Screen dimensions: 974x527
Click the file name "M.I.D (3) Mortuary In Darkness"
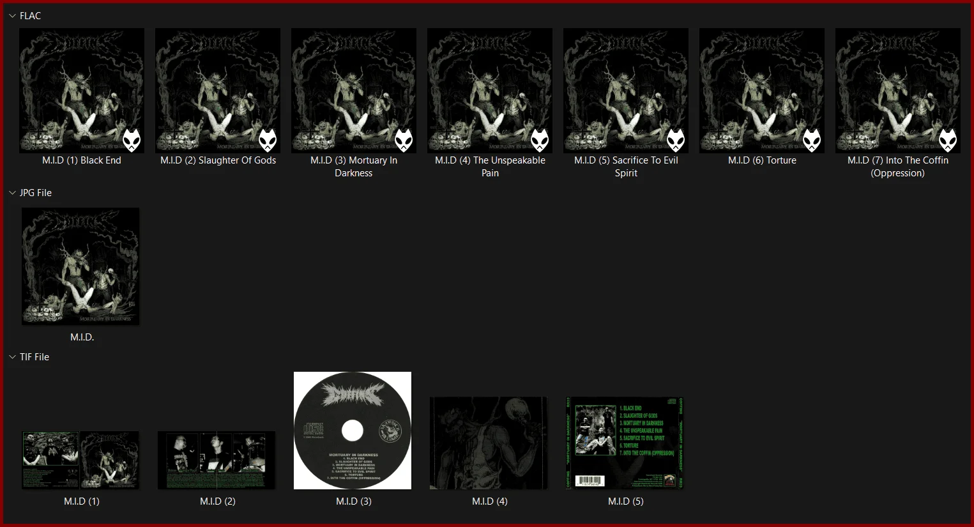[x=354, y=167]
